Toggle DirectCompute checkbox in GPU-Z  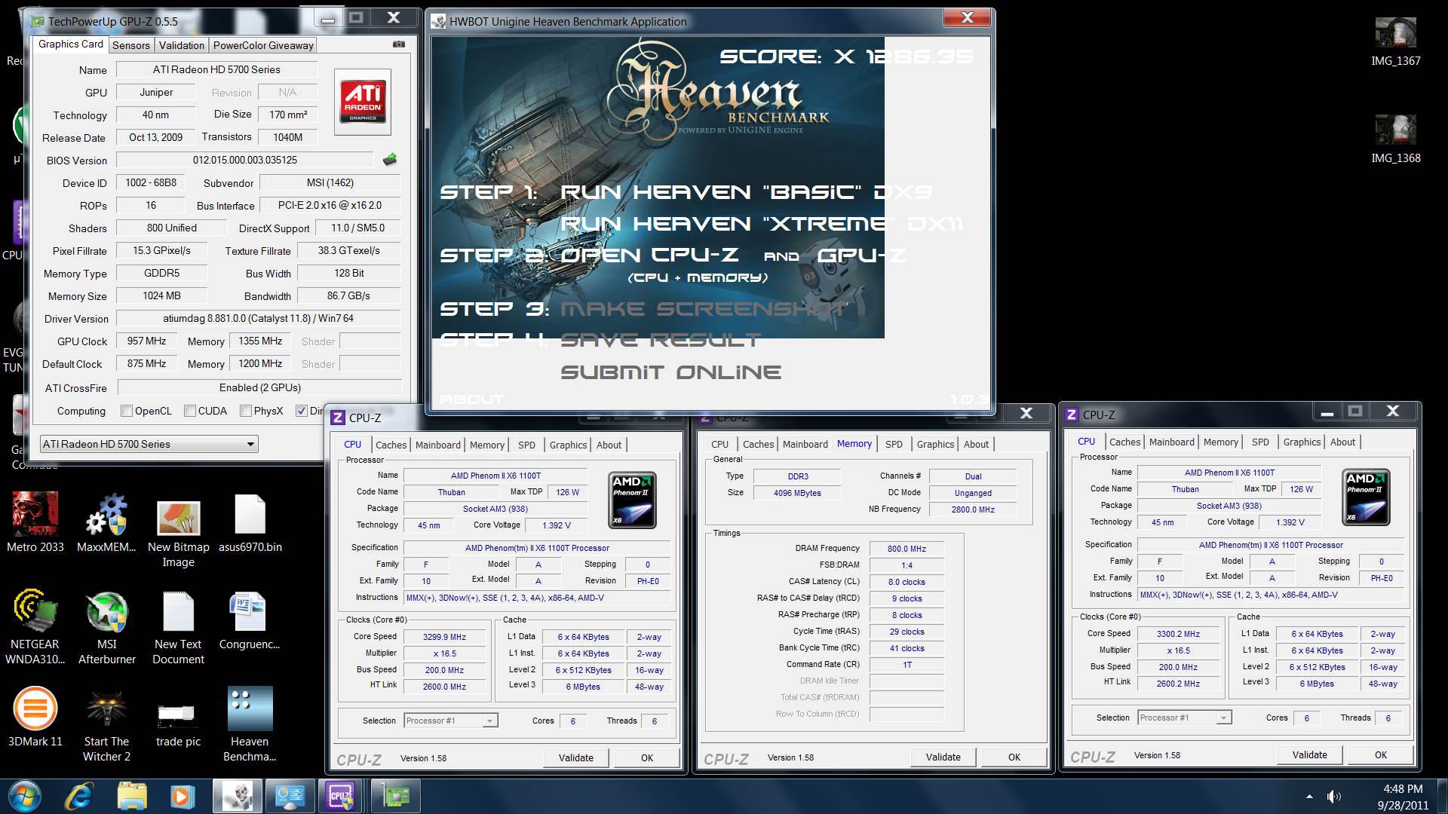point(302,411)
